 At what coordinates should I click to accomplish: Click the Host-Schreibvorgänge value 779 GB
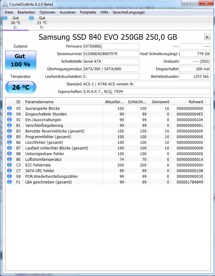tap(195, 54)
